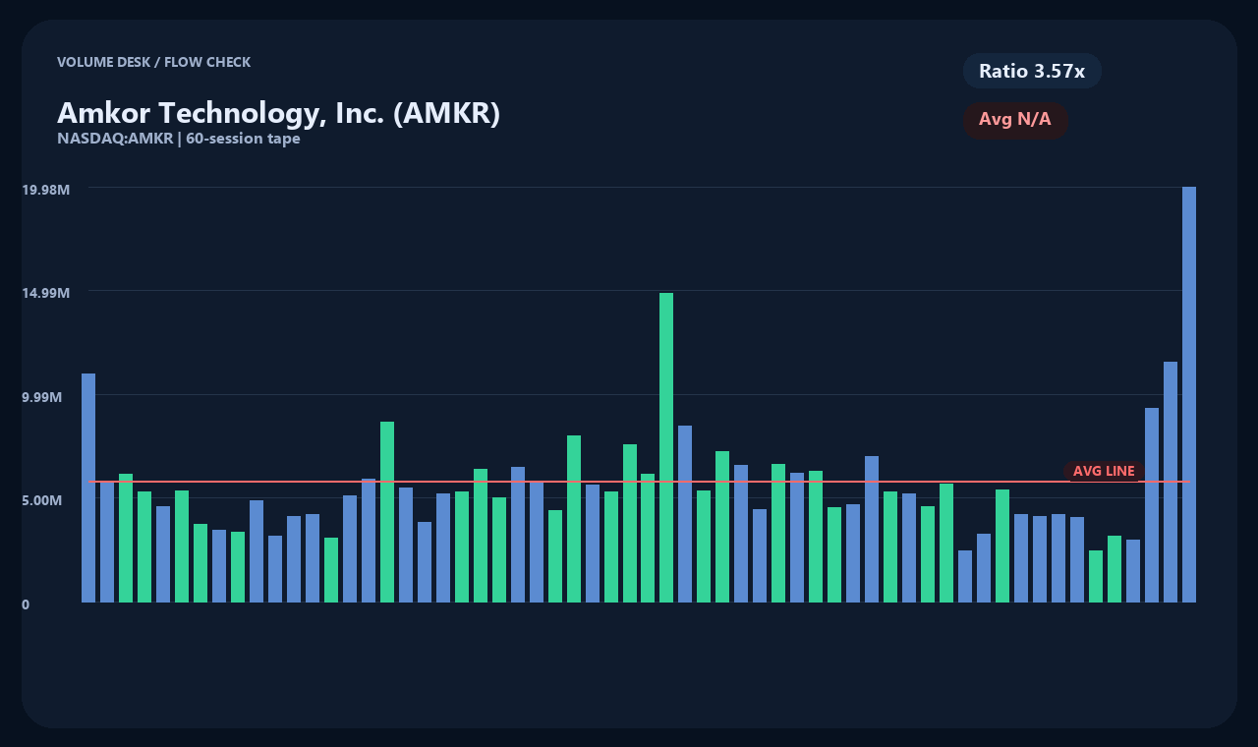Click the red average volume line
This screenshot has width=1258, height=747.
click(639, 482)
